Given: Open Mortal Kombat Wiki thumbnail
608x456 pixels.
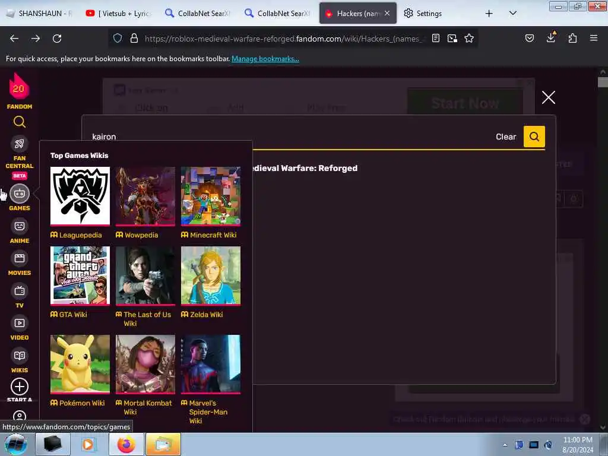Looking at the screenshot, I should (145, 364).
